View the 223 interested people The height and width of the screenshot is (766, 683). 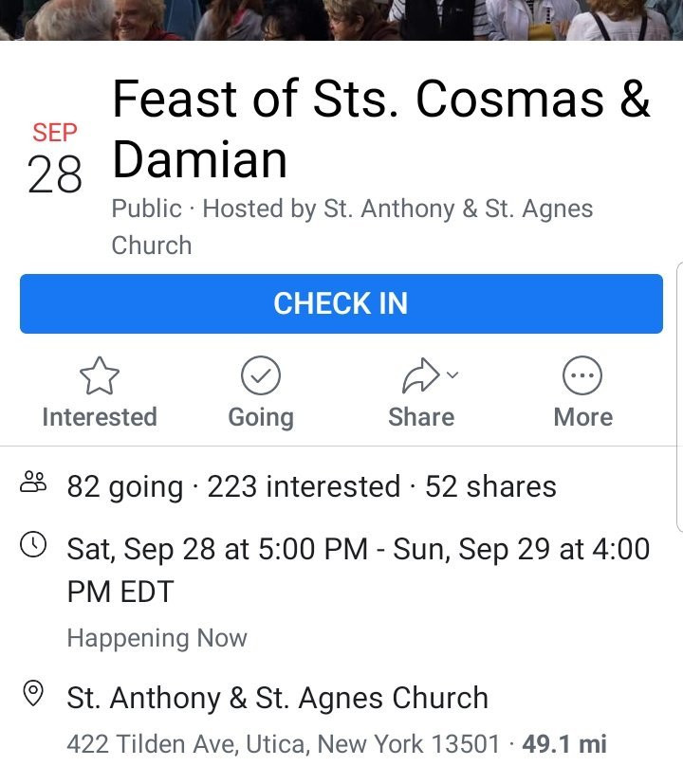304,486
